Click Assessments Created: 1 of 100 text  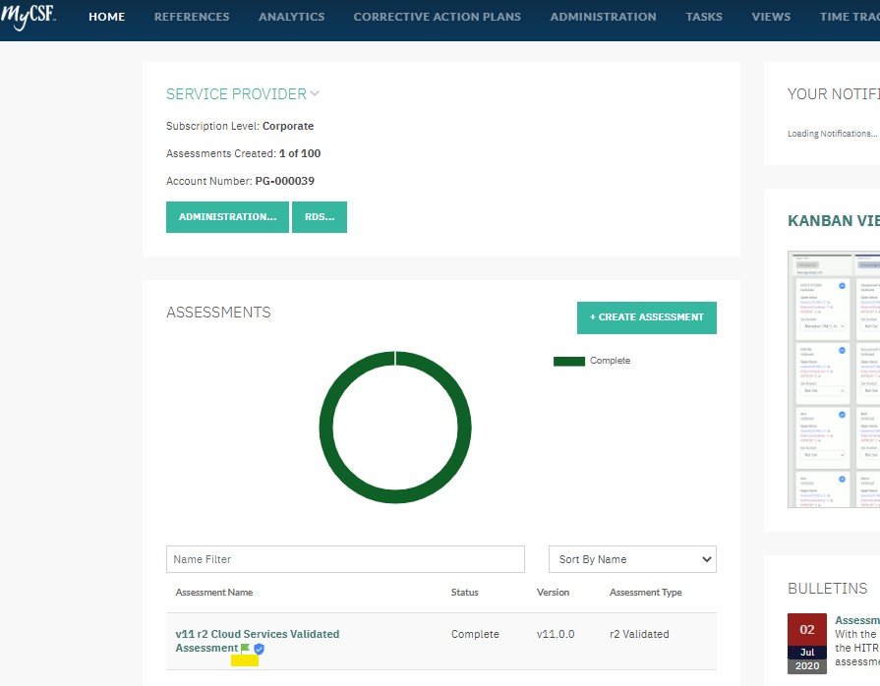tap(243, 153)
